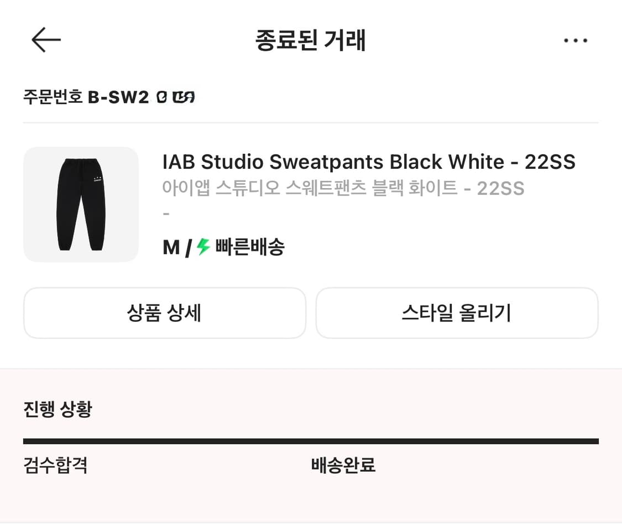Image resolution: width=622 pixels, height=531 pixels.
Task: Select the 배송완료 status label
Action: pos(343,466)
